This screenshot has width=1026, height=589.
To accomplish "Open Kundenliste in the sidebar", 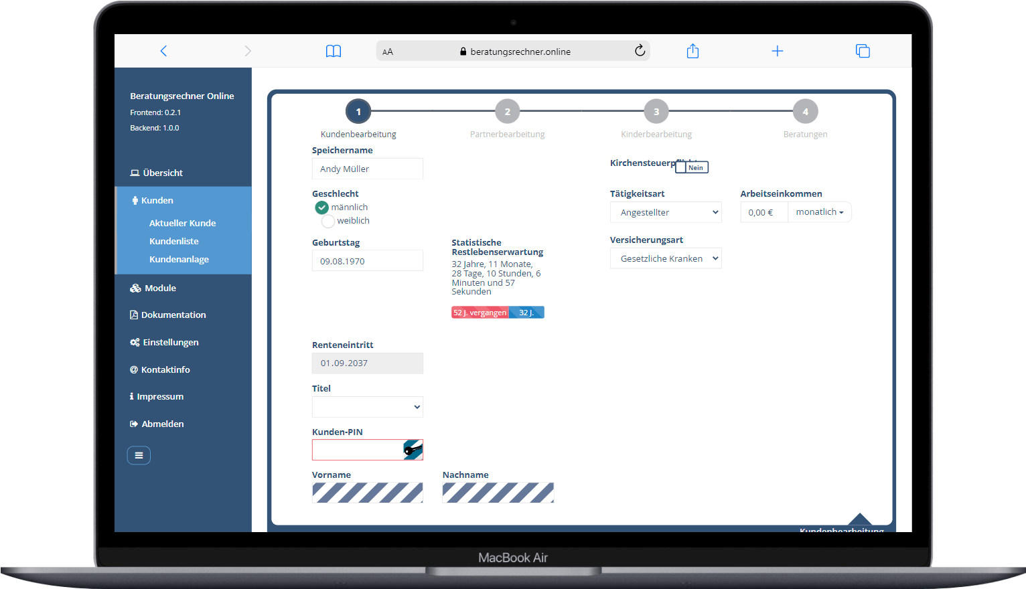I will point(173,241).
